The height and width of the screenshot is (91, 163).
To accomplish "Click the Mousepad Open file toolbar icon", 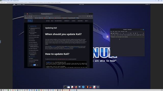I will click(113, 33).
